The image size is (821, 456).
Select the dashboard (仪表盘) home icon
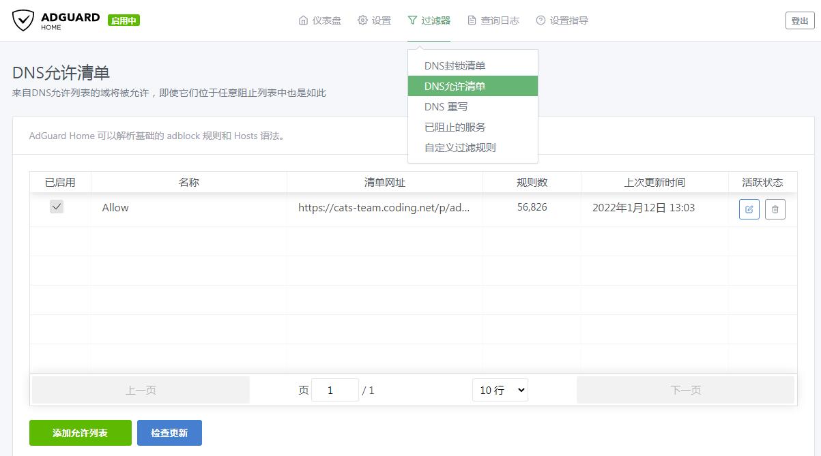point(303,20)
